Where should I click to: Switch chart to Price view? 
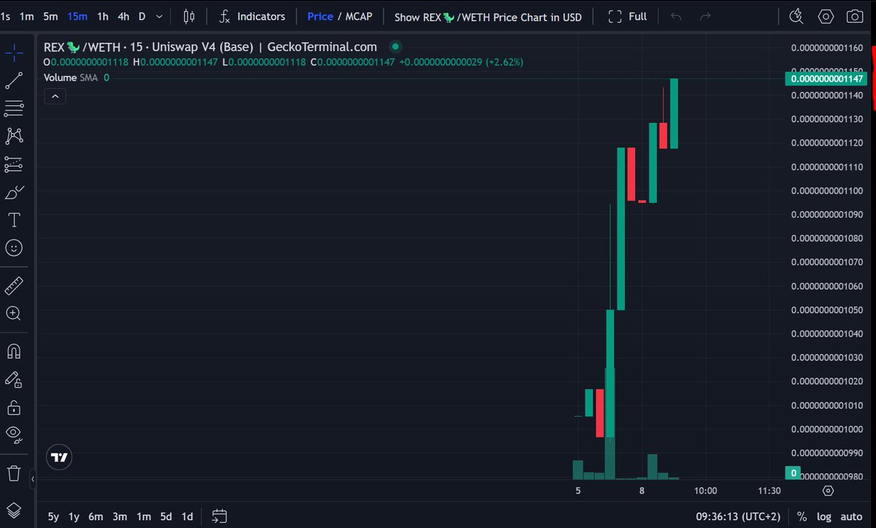point(320,16)
